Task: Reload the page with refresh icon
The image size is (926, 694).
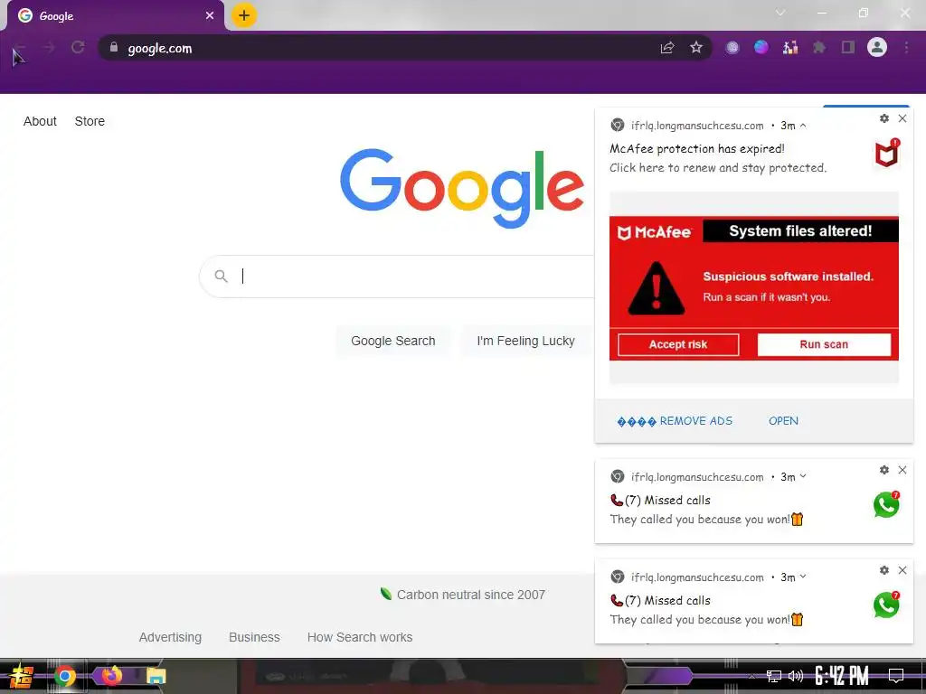Action: (x=78, y=48)
